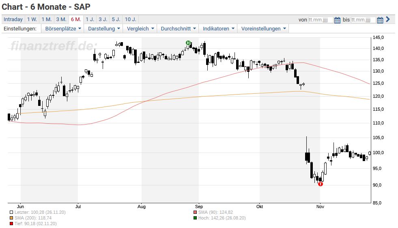This screenshot has height=228, width=398.
Task: Click the 'bis' end date input field
Action: click(x=363, y=20)
